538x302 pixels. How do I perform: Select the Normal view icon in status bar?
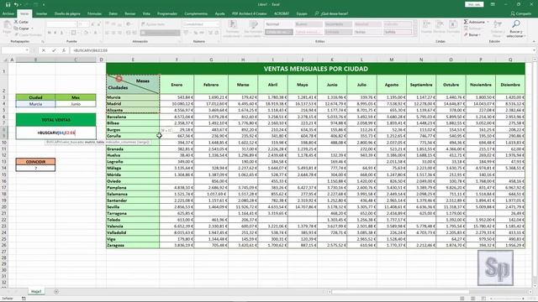[x=462, y=299]
